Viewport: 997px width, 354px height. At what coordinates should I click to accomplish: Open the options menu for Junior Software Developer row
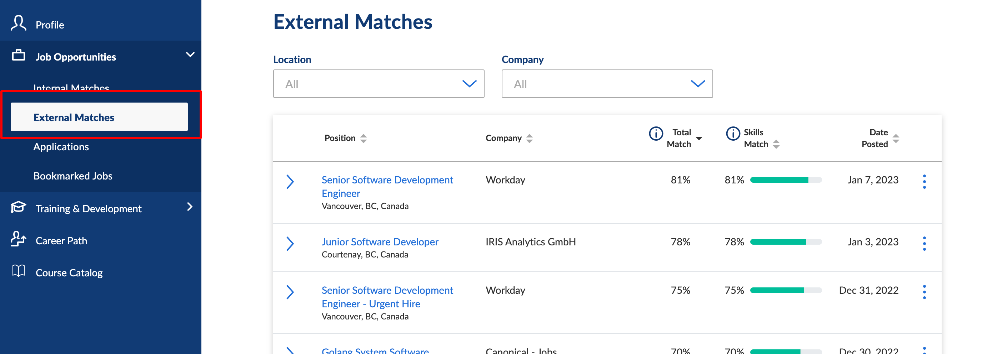924,244
